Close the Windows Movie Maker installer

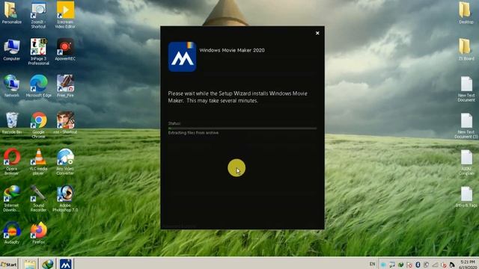tap(317, 33)
